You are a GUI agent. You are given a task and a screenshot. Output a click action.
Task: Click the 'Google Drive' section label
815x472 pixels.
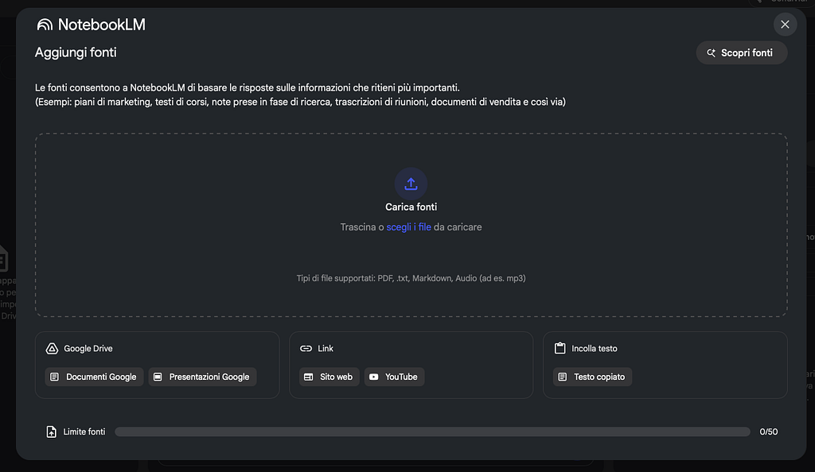click(88, 349)
